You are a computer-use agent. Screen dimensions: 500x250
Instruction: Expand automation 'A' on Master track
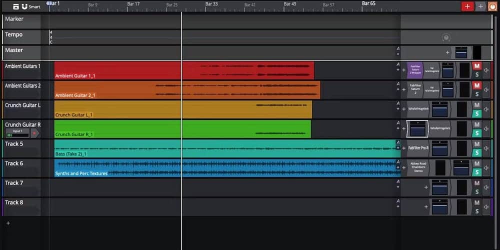pyautogui.click(x=398, y=49)
